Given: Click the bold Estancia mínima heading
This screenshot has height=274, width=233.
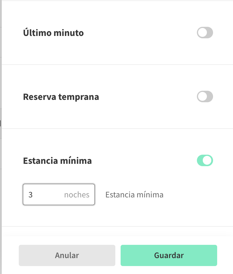Looking at the screenshot, I should click(x=57, y=161).
